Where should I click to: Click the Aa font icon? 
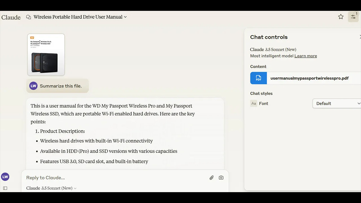(254, 103)
